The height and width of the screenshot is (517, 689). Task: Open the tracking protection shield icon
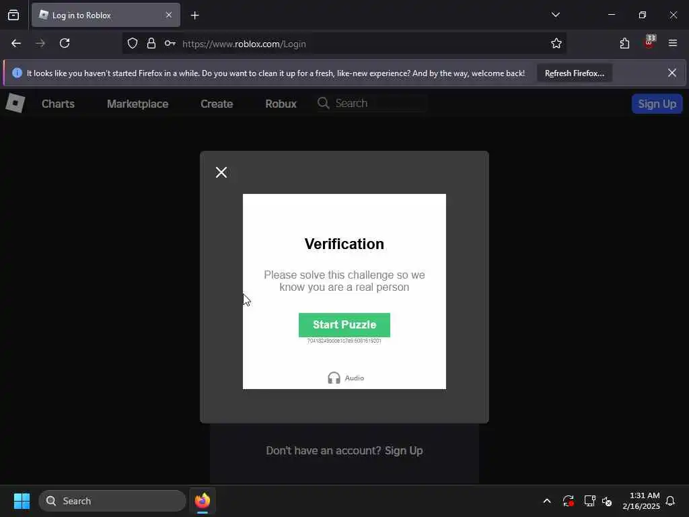coord(133,43)
